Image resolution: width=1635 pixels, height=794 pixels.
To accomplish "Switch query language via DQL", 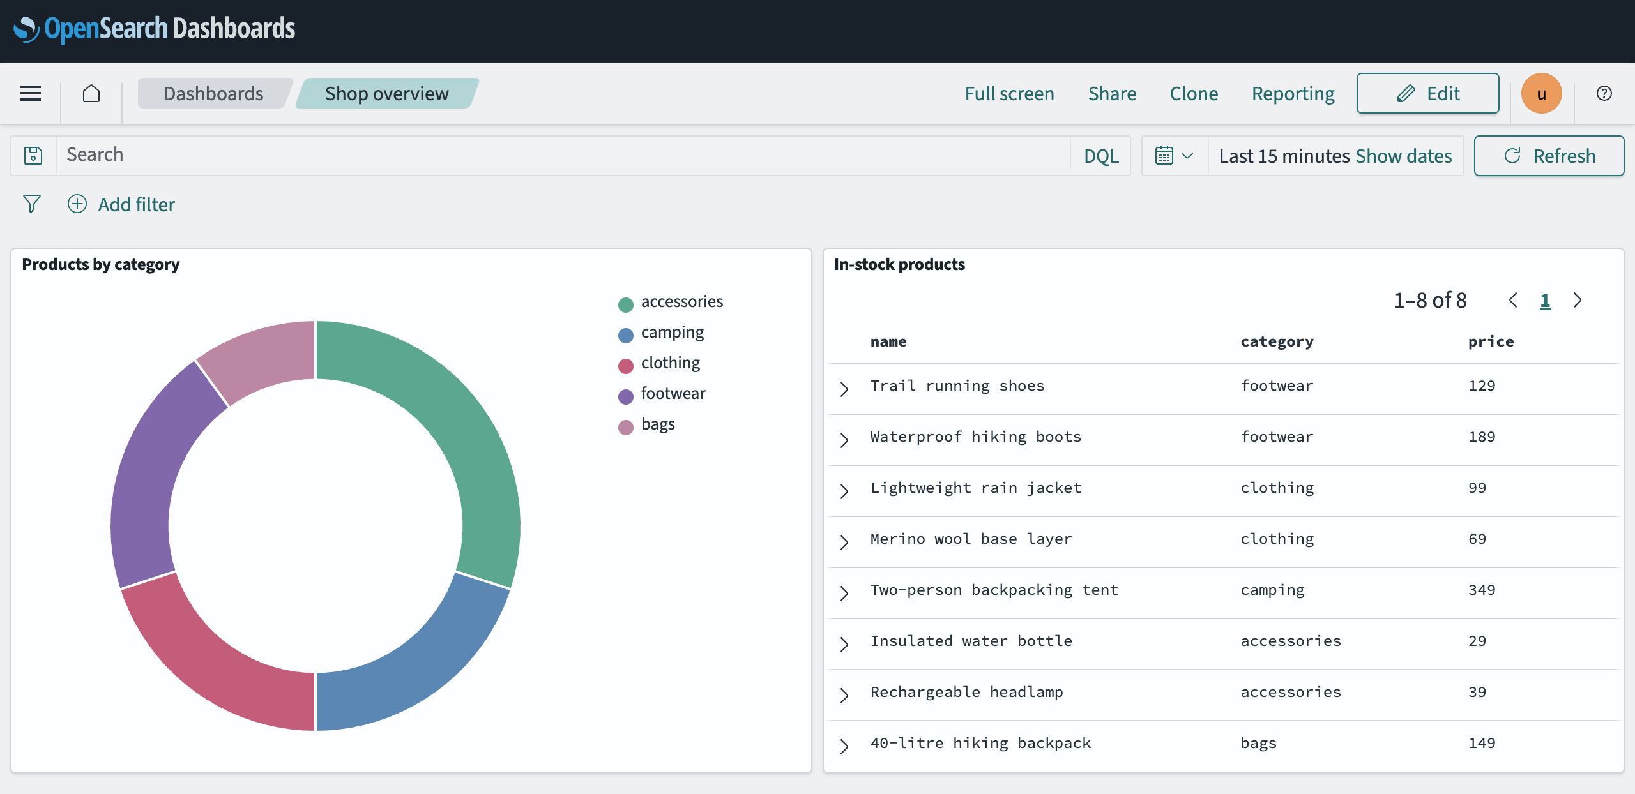I will [1101, 156].
